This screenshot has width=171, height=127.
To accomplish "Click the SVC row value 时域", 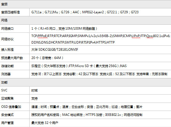I will (35, 91).
